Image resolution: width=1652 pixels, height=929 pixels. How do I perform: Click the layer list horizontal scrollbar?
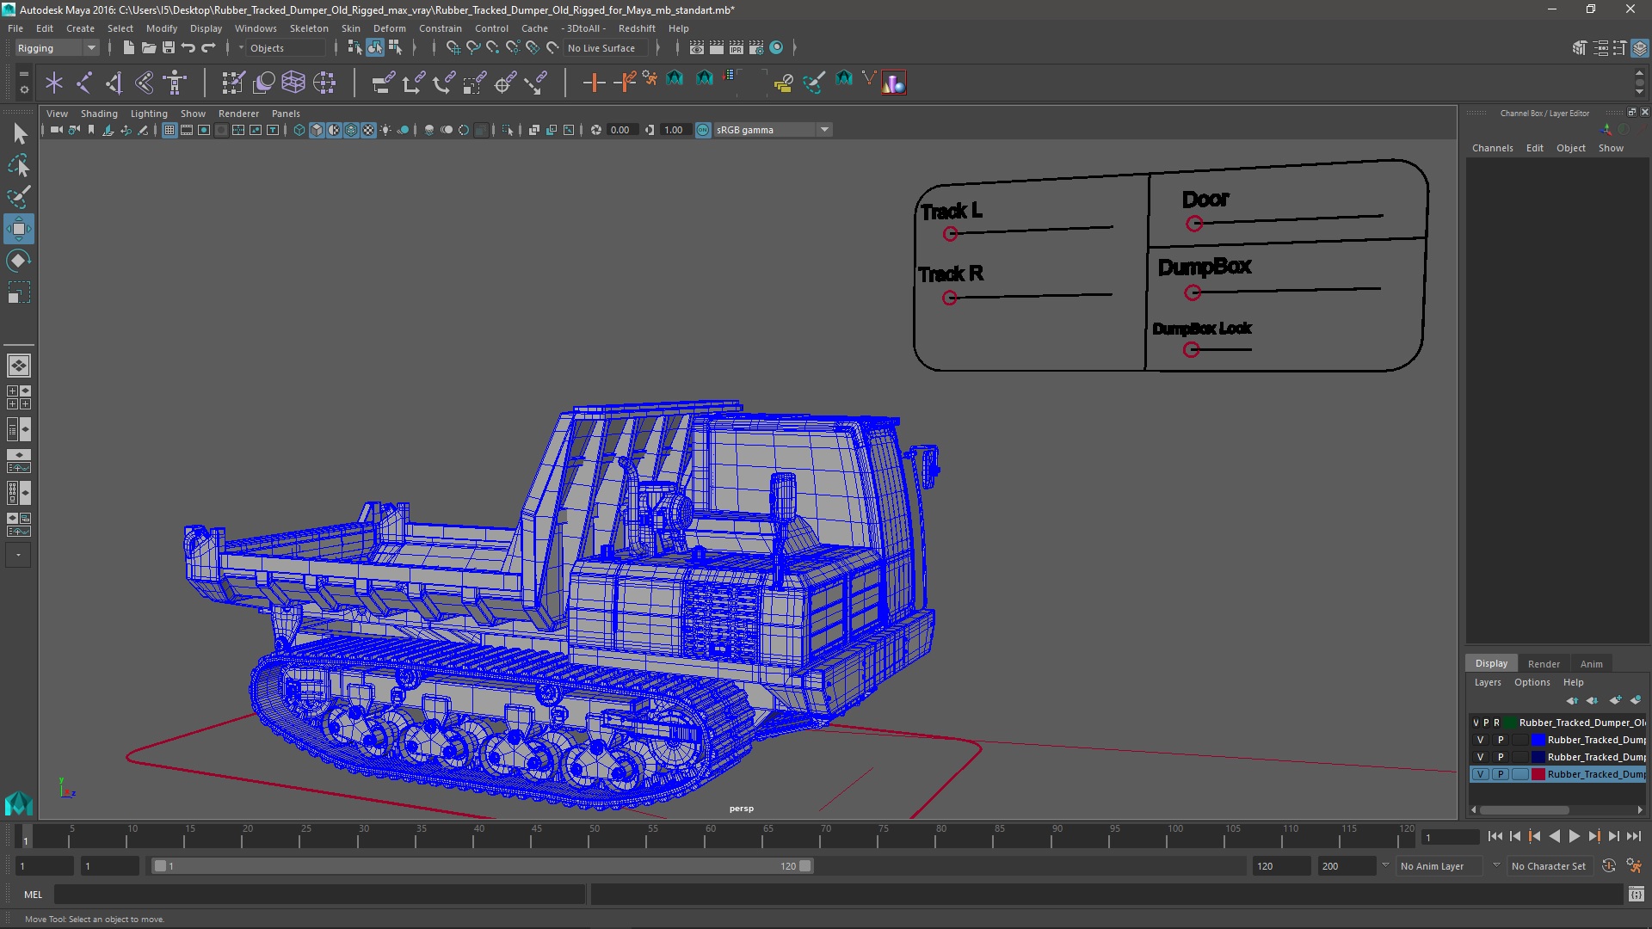coord(1524,809)
